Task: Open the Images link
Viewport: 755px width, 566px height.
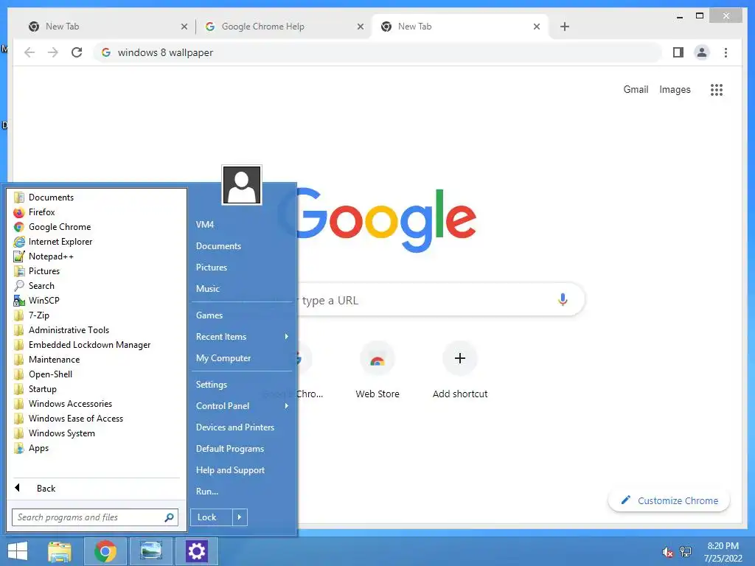Action: click(675, 89)
